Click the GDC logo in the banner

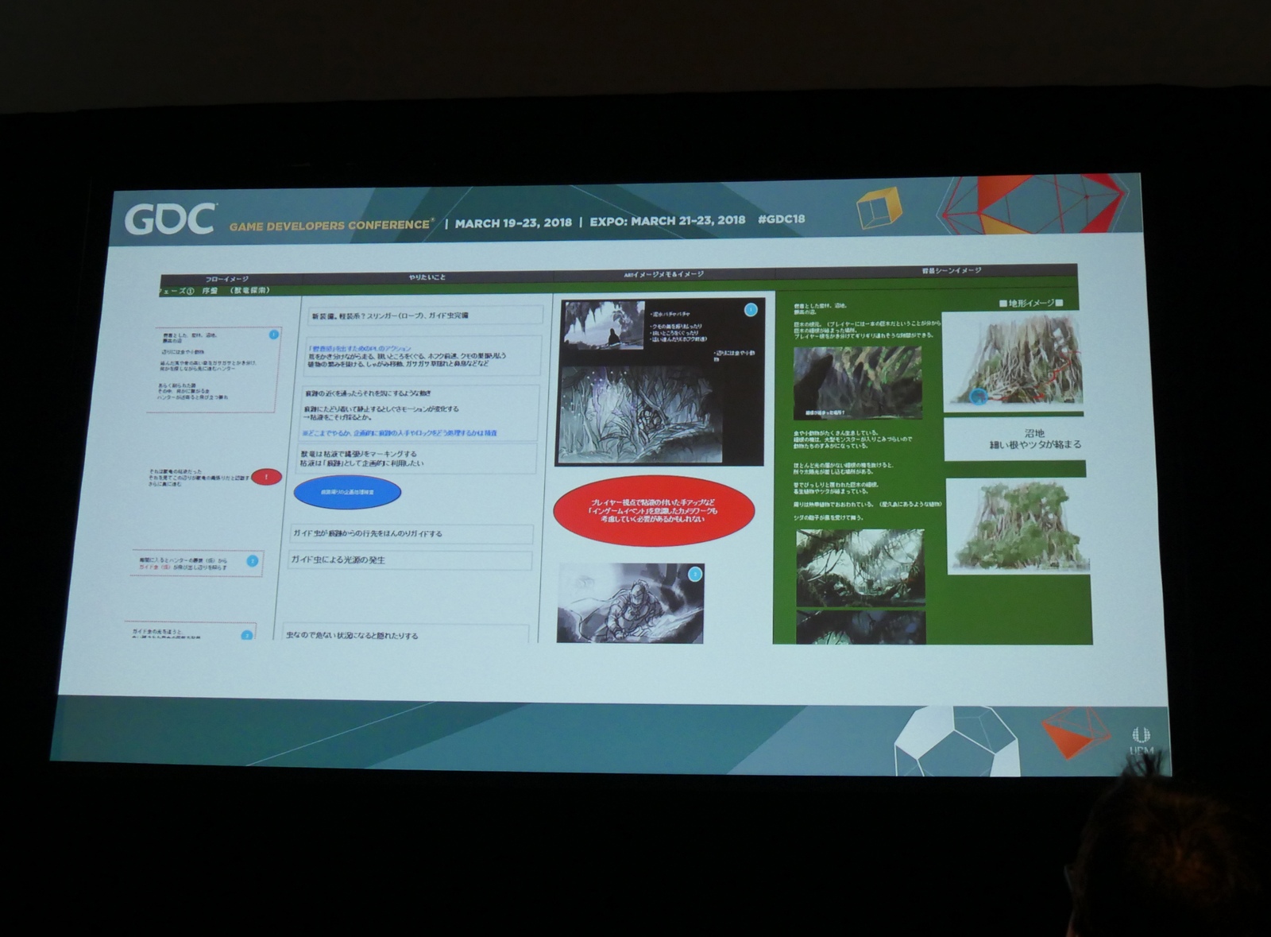coord(169,220)
